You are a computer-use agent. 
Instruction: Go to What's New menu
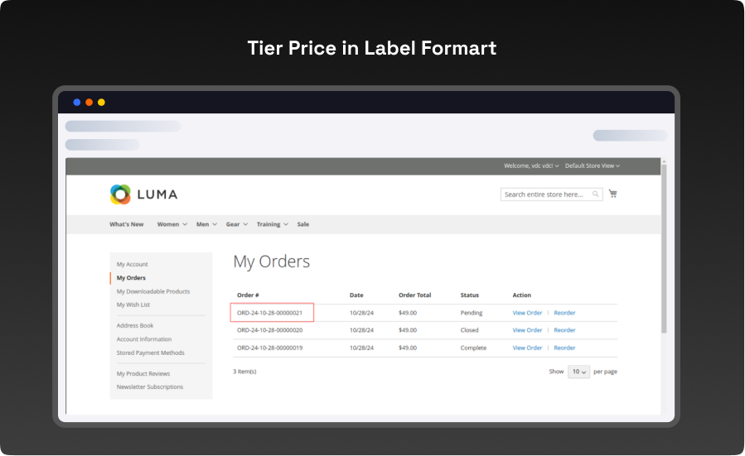[126, 224]
